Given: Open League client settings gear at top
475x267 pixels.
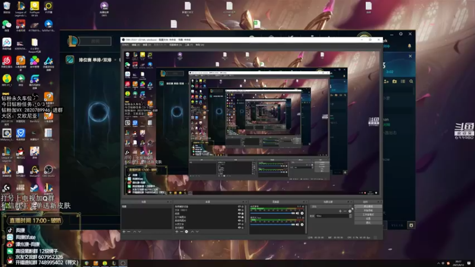Looking at the screenshot, I should [x=401, y=34].
